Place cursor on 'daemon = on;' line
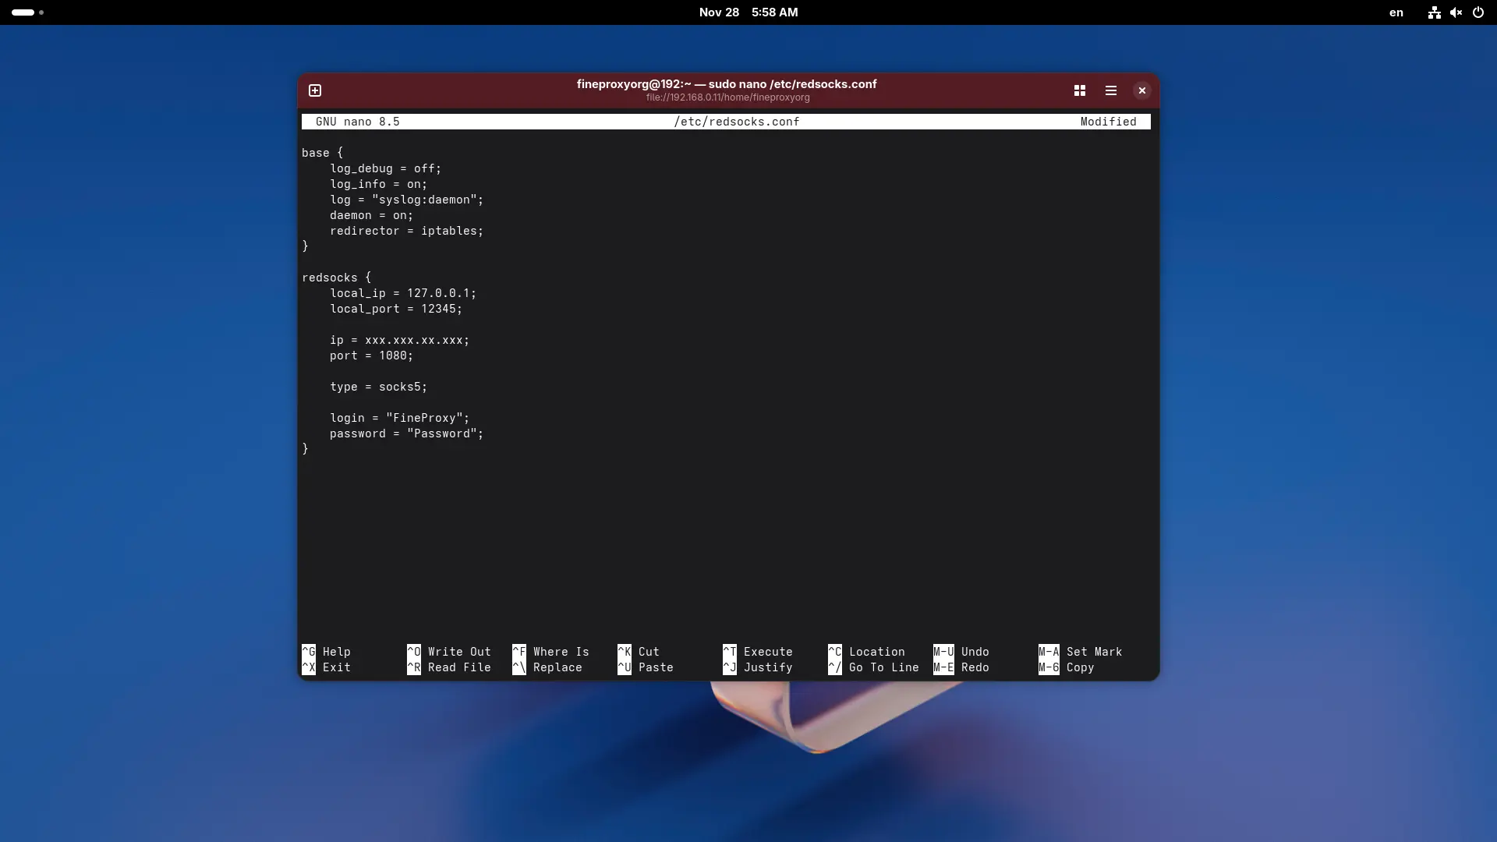1497x842 pixels. 372,215
